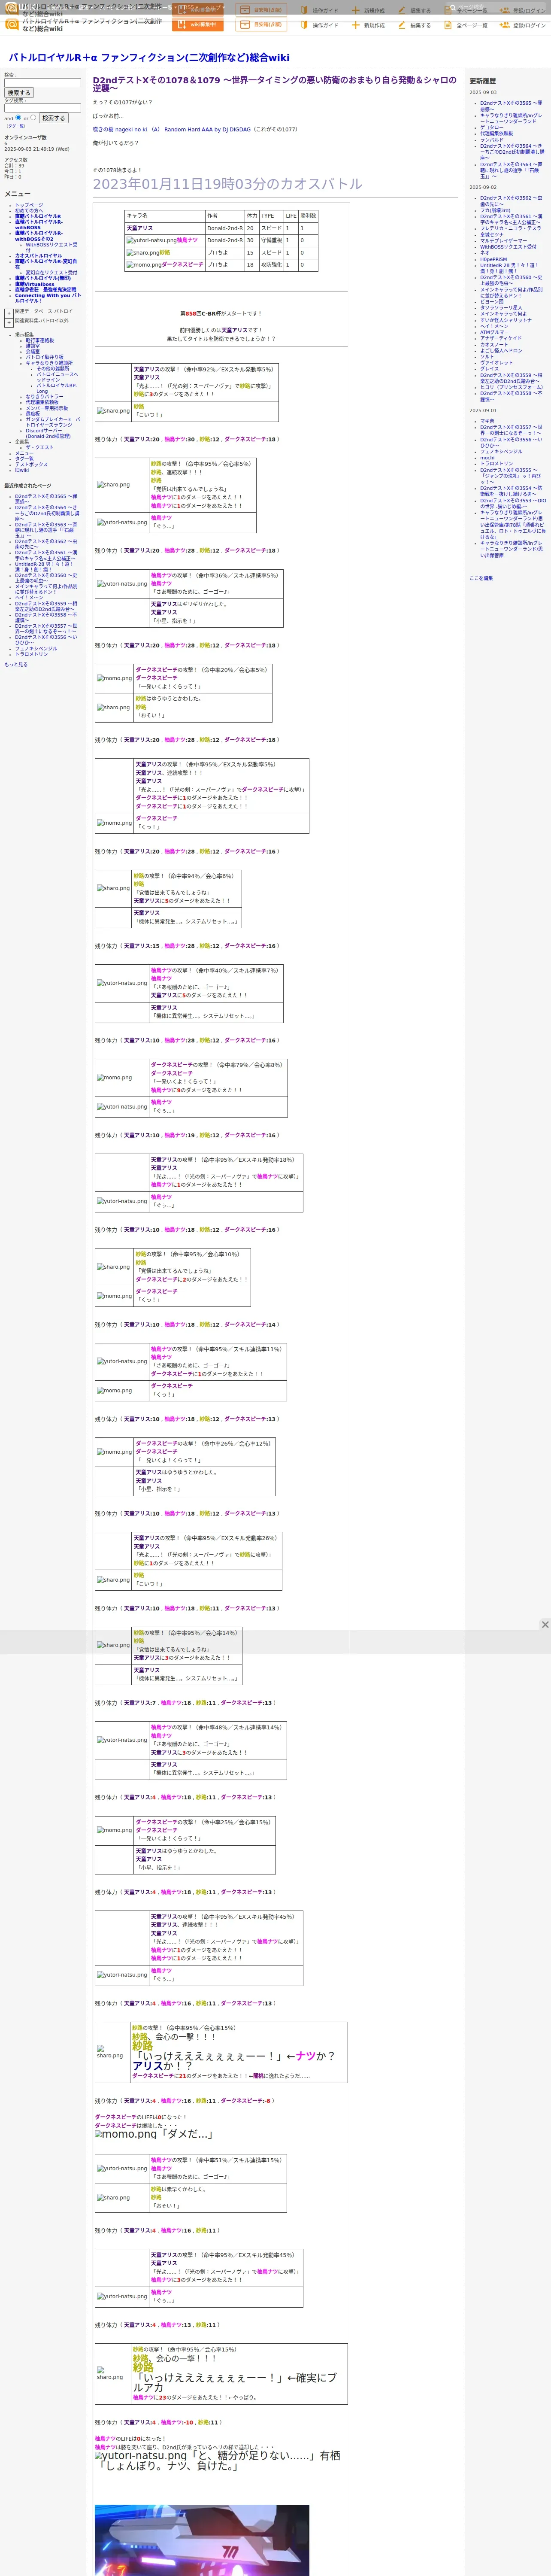This screenshot has width=551, height=2576.
Task: Click the 検索 keyword input field
Action: tap(42, 83)
